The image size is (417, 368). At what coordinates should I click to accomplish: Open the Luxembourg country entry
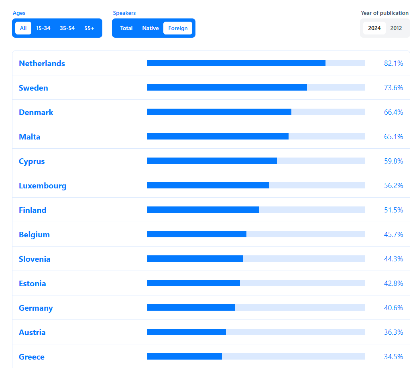(211, 185)
